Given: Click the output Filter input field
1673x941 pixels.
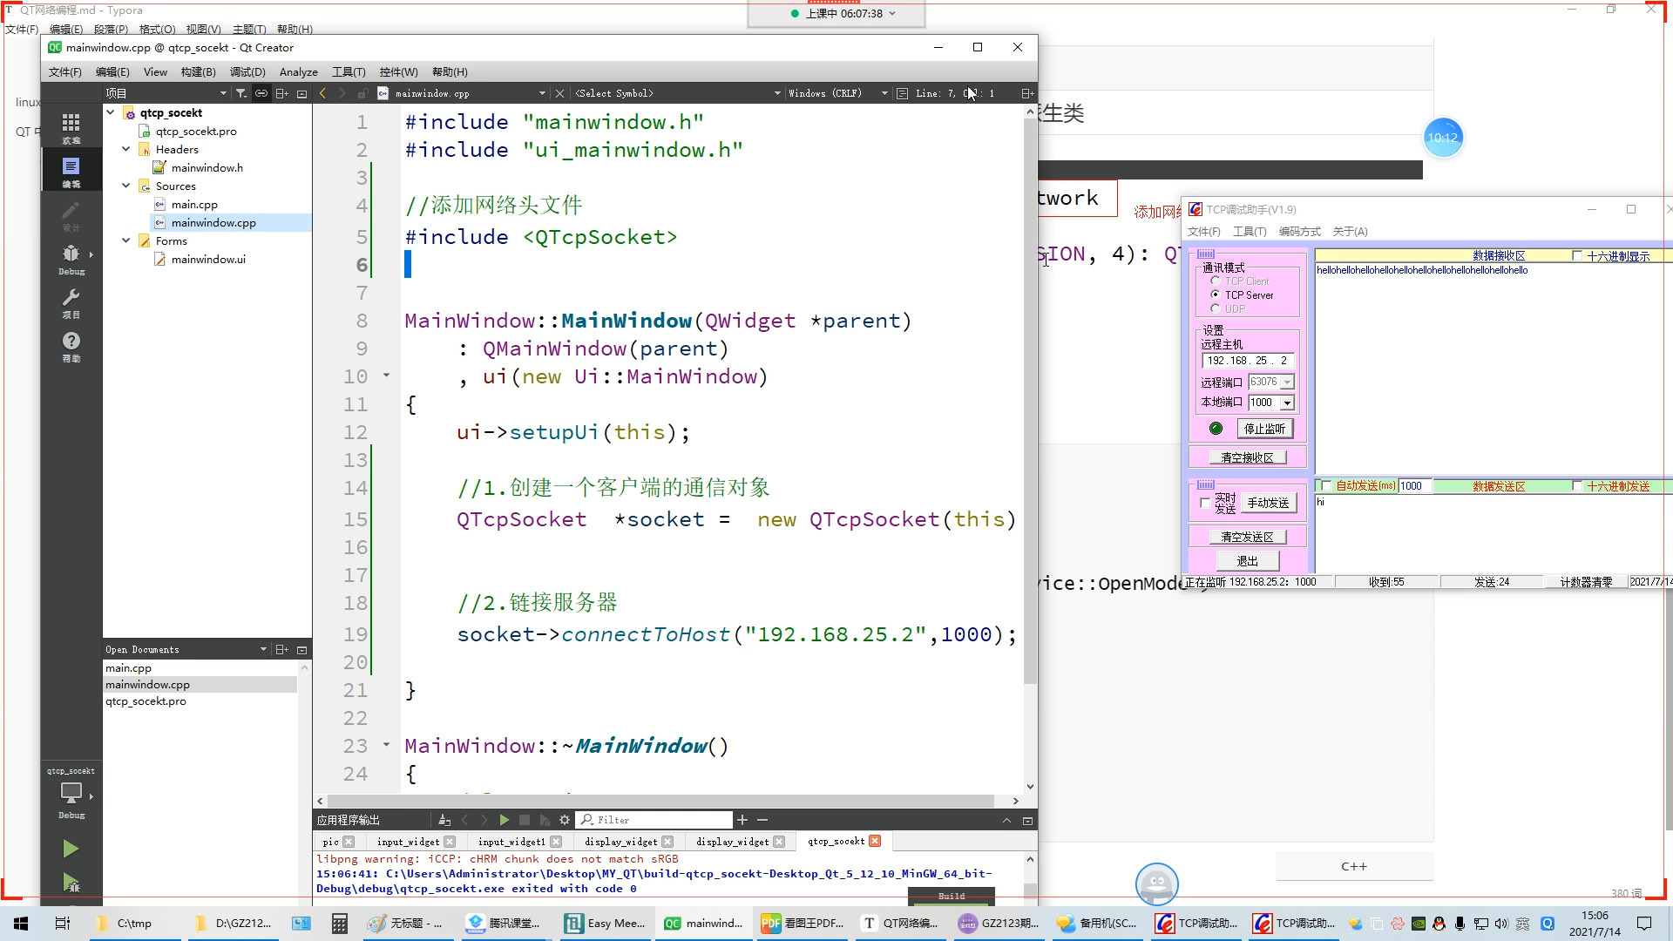Looking at the screenshot, I should (655, 820).
